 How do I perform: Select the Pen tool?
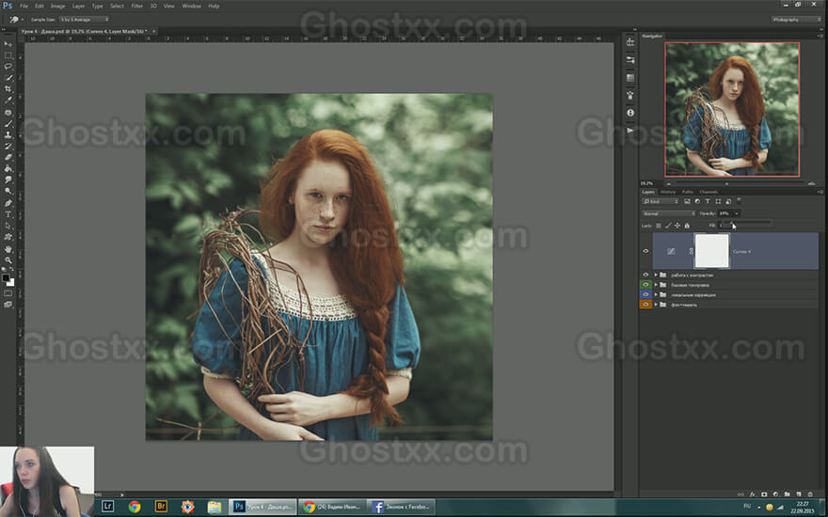coord(8,203)
